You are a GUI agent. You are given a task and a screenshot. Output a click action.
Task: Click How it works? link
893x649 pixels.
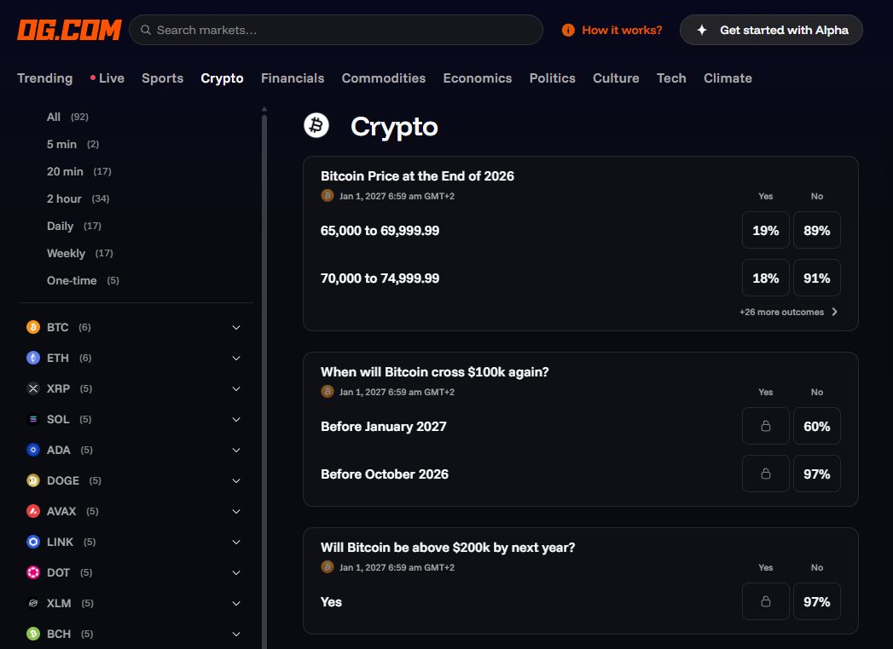[x=622, y=30]
